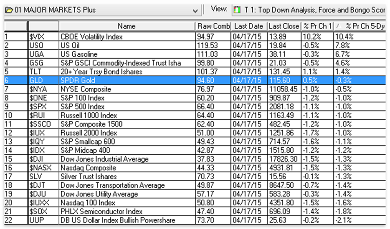This screenshot has height=229, width=390.
Task: Click the GSG symbol cell
Action: 44,63
